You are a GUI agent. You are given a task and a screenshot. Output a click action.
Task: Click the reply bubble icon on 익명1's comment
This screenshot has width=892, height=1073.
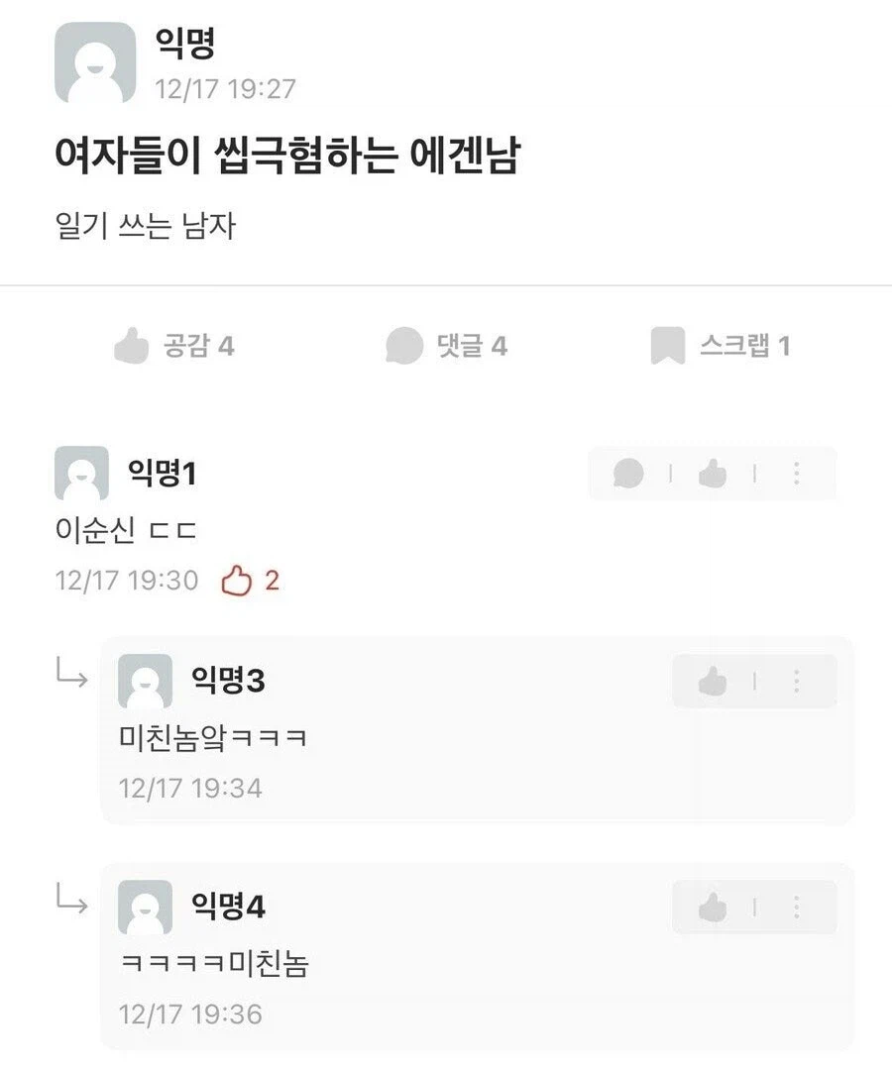tap(627, 474)
